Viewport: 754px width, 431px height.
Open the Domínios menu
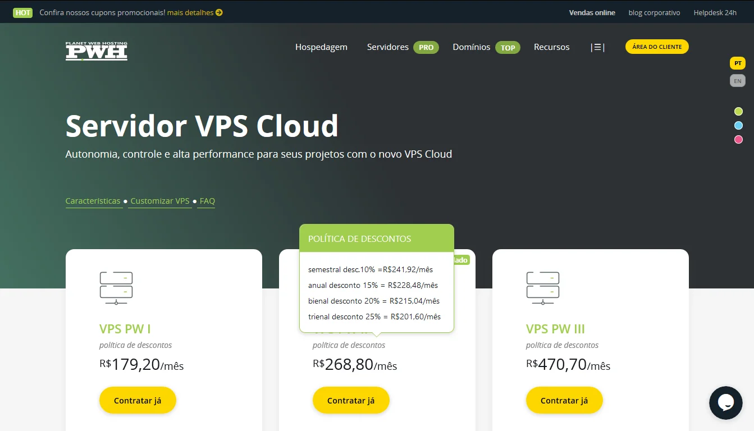pos(472,47)
